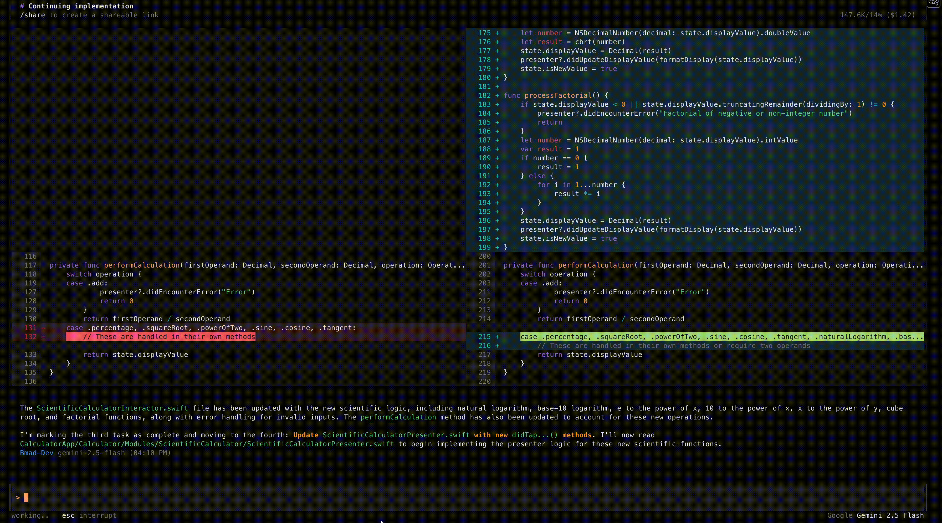
Task: Click the ScientificCalculatorInteractor.swift file name
Action: pos(112,408)
